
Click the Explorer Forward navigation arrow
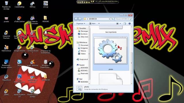coord(80,19)
